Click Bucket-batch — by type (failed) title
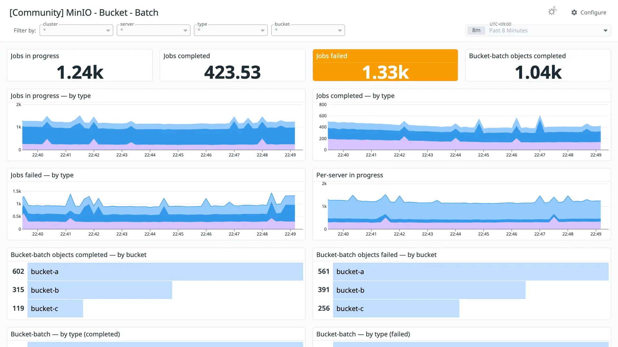 click(x=363, y=334)
